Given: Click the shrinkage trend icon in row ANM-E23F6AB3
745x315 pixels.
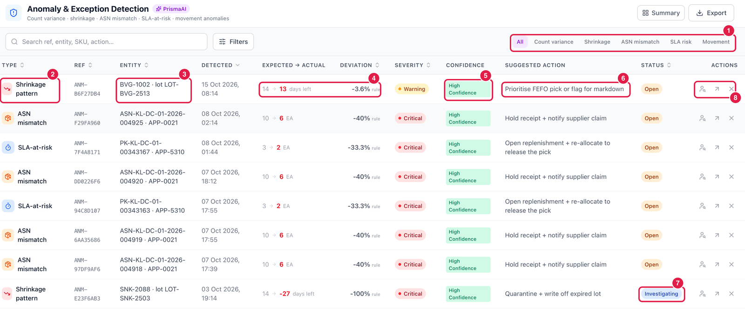Looking at the screenshot, I should pyautogui.click(x=7, y=294).
